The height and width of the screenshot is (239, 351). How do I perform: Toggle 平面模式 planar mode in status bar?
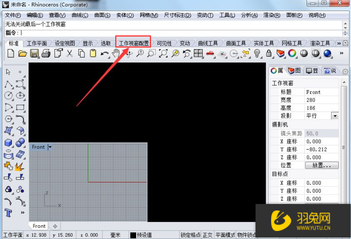(x=225, y=235)
